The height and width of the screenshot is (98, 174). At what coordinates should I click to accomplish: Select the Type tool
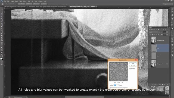click(x=2, y=45)
